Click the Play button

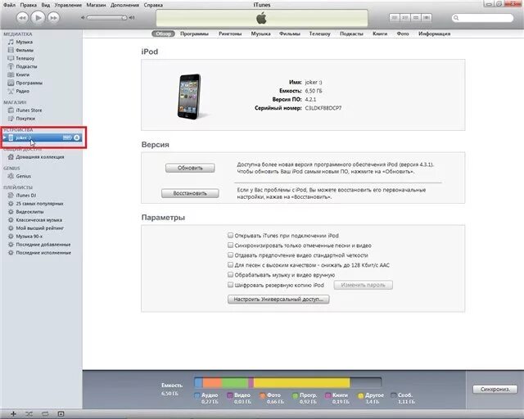click(38, 17)
